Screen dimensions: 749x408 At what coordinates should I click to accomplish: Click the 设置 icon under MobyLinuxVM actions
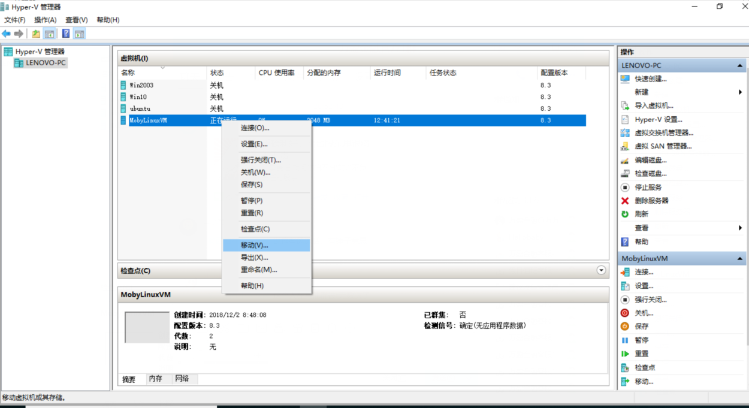point(625,286)
